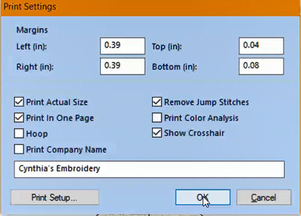The width and height of the screenshot is (301, 216).
Task: Enable the Hoop checkbox
Action: click(18, 133)
